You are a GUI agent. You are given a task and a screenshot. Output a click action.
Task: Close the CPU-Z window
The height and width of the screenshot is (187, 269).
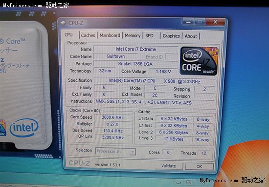point(215,22)
